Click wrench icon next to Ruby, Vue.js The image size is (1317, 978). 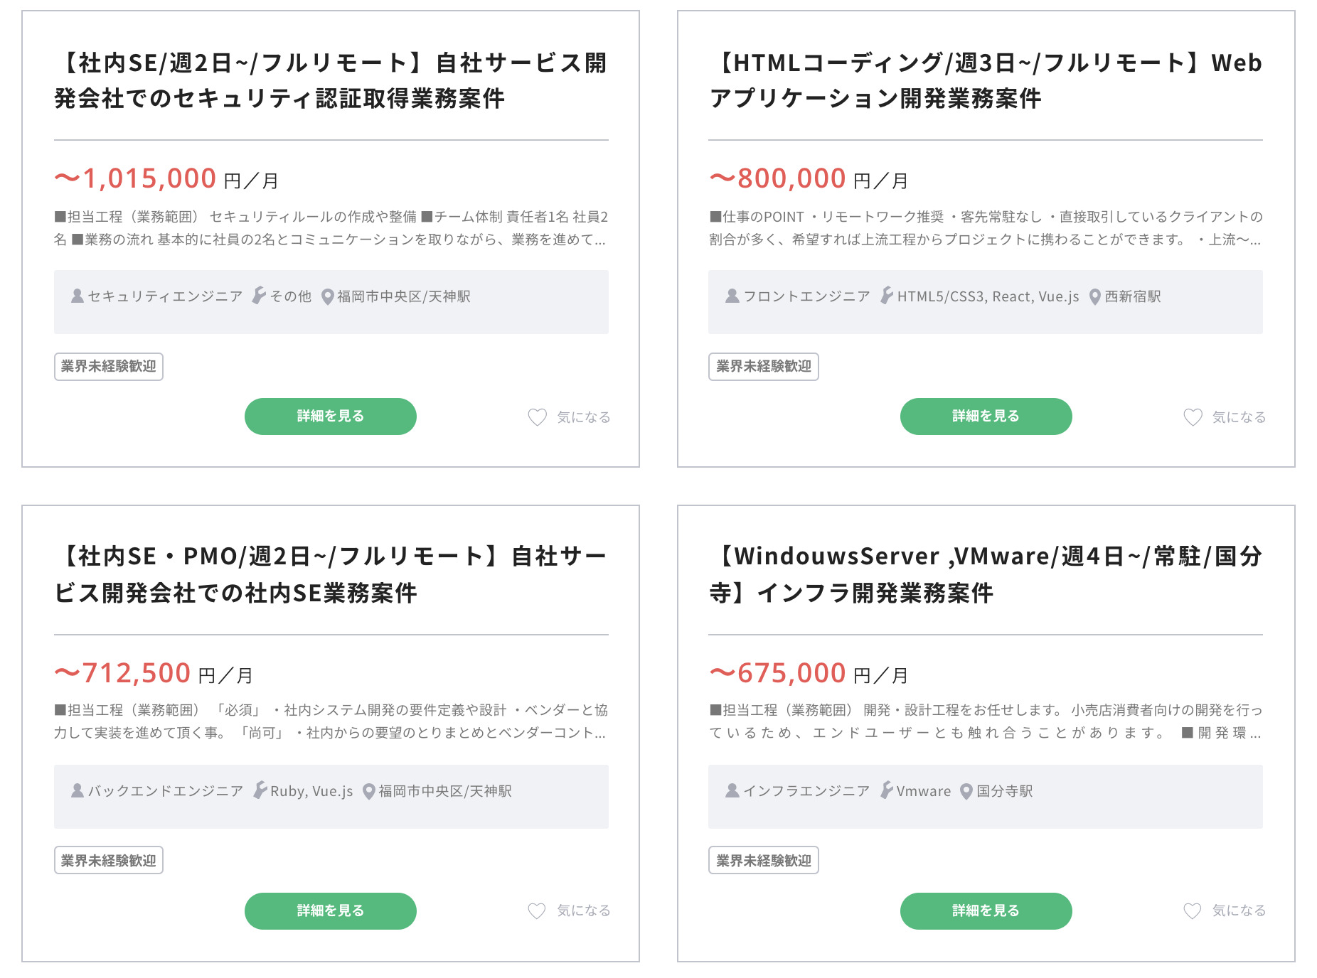coord(260,790)
